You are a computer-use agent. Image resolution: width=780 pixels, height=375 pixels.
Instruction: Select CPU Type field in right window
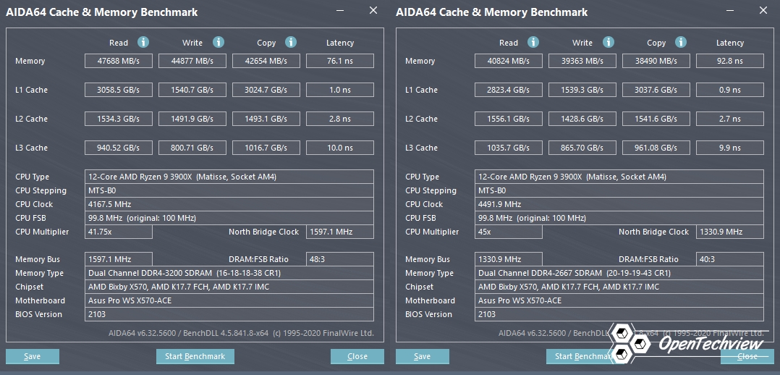tap(619, 177)
